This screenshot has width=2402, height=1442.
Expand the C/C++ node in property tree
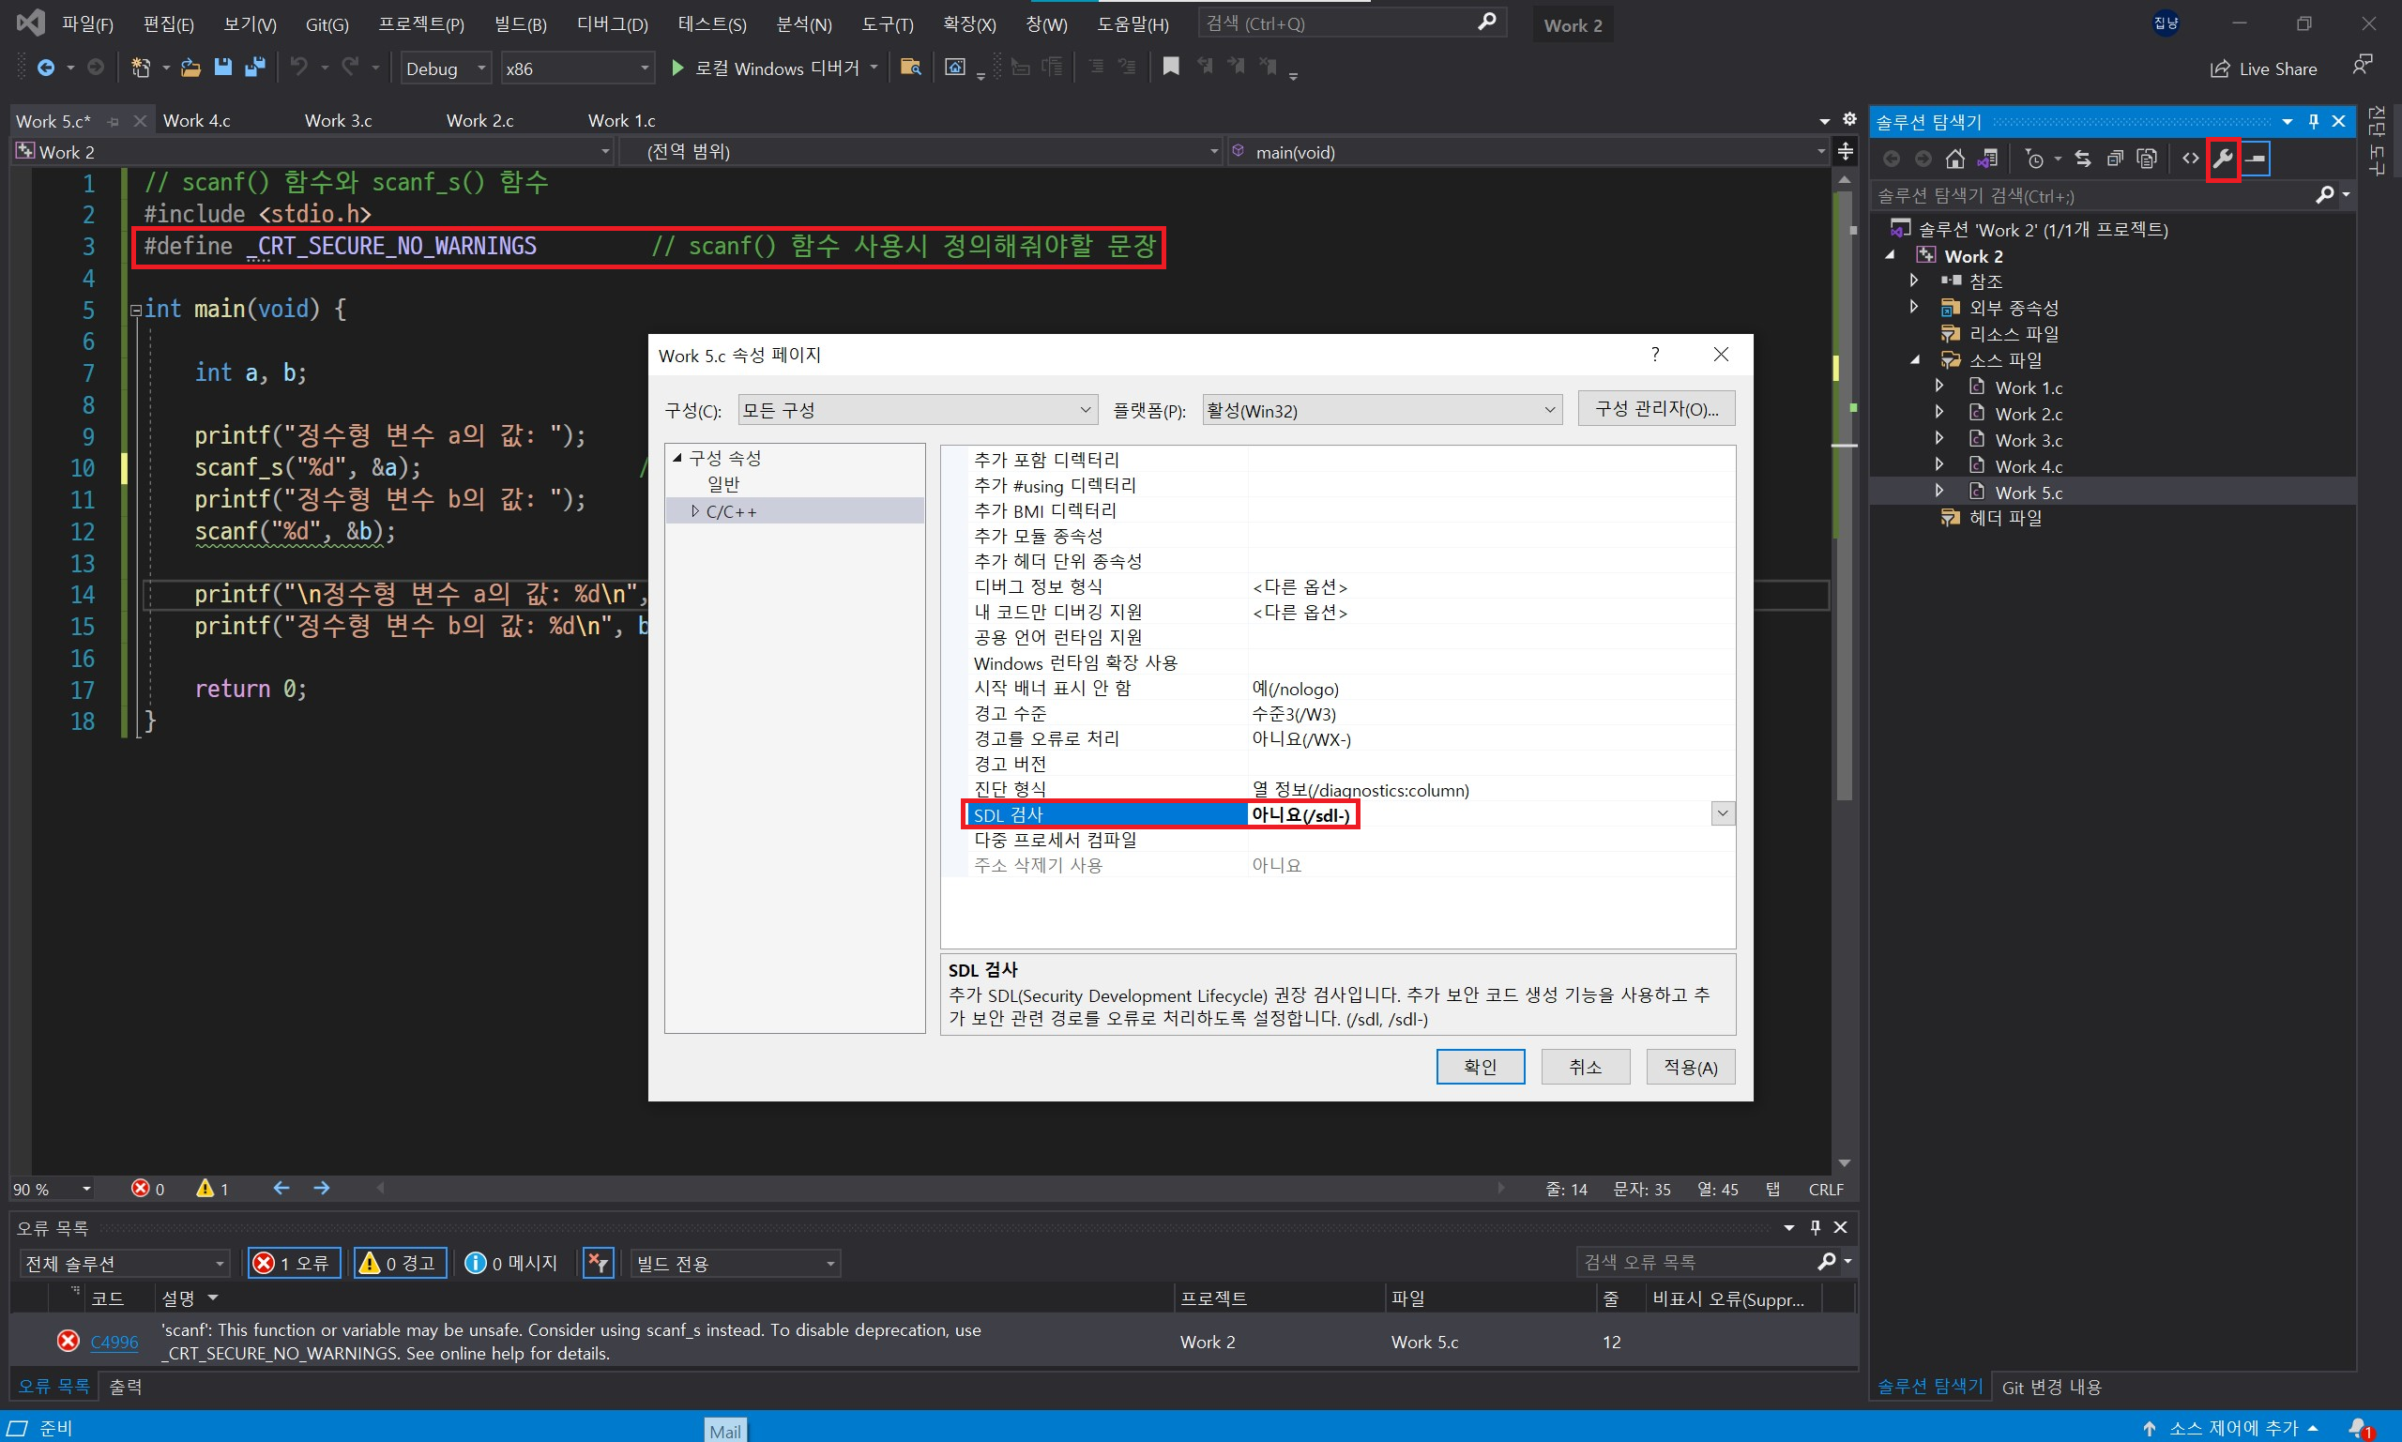click(x=694, y=511)
